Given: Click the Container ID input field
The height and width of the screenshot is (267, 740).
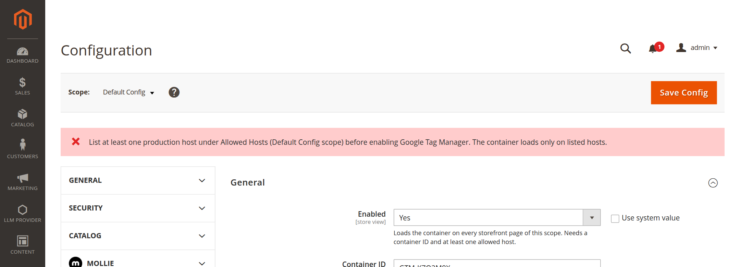Looking at the screenshot, I should pyautogui.click(x=497, y=264).
